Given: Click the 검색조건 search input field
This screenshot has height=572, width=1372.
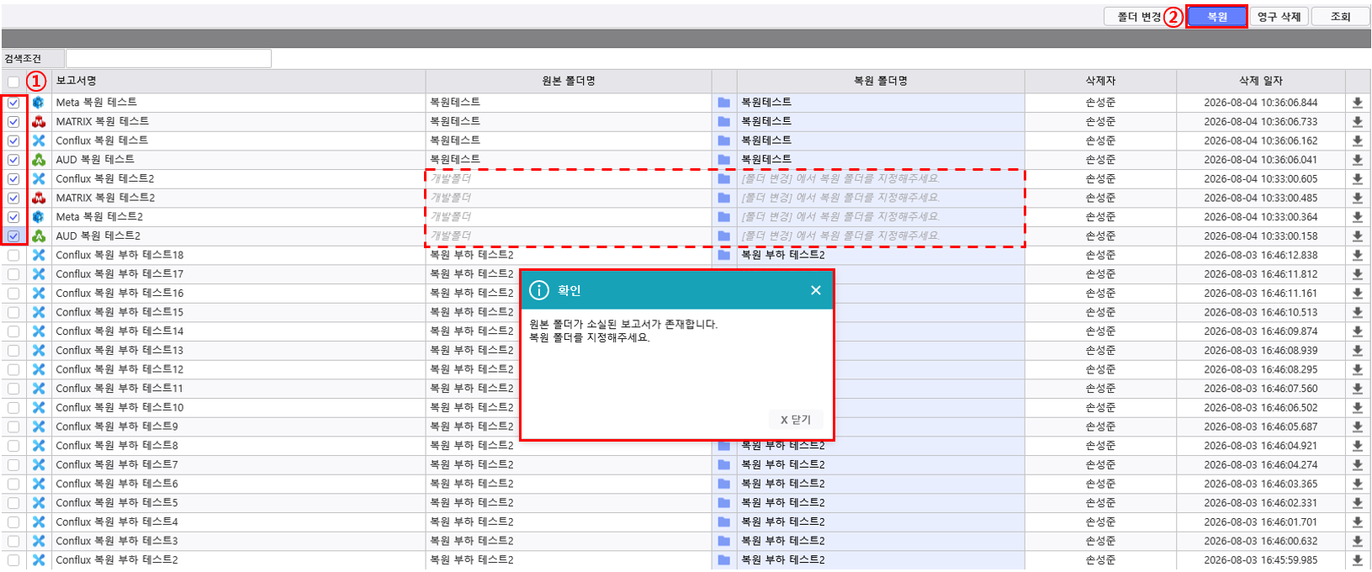Looking at the screenshot, I should [x=168, y=58].
